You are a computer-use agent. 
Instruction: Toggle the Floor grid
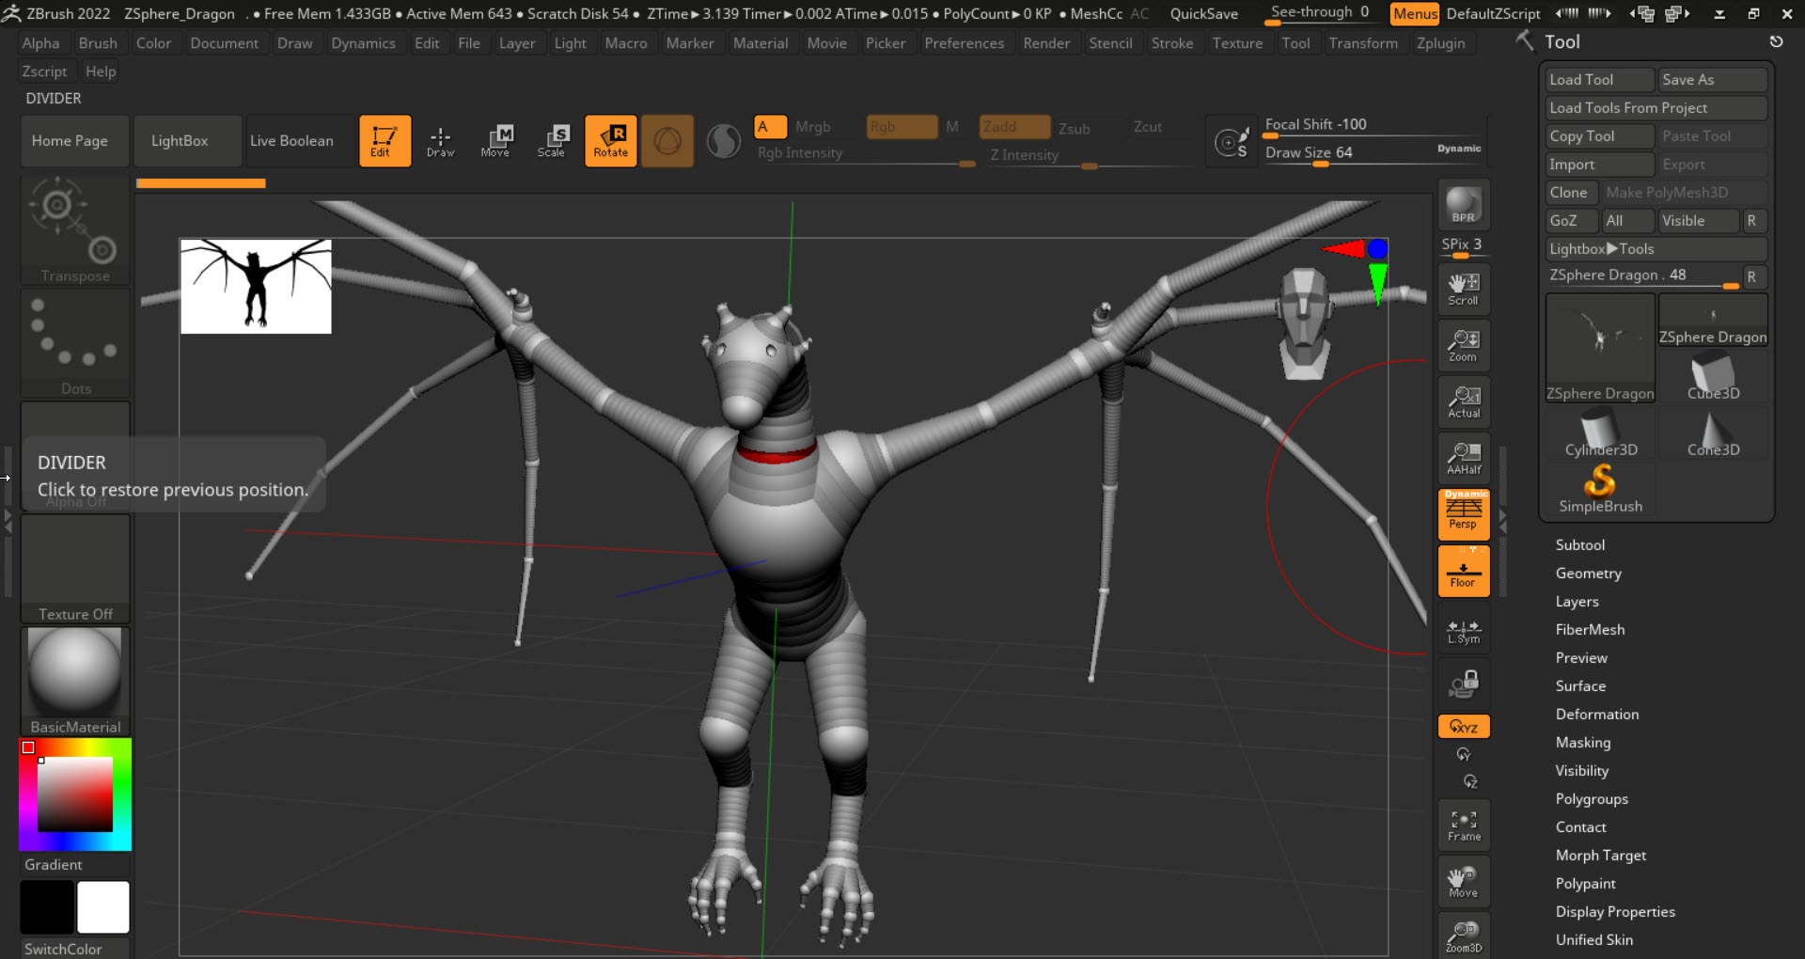click(1463, 571)
